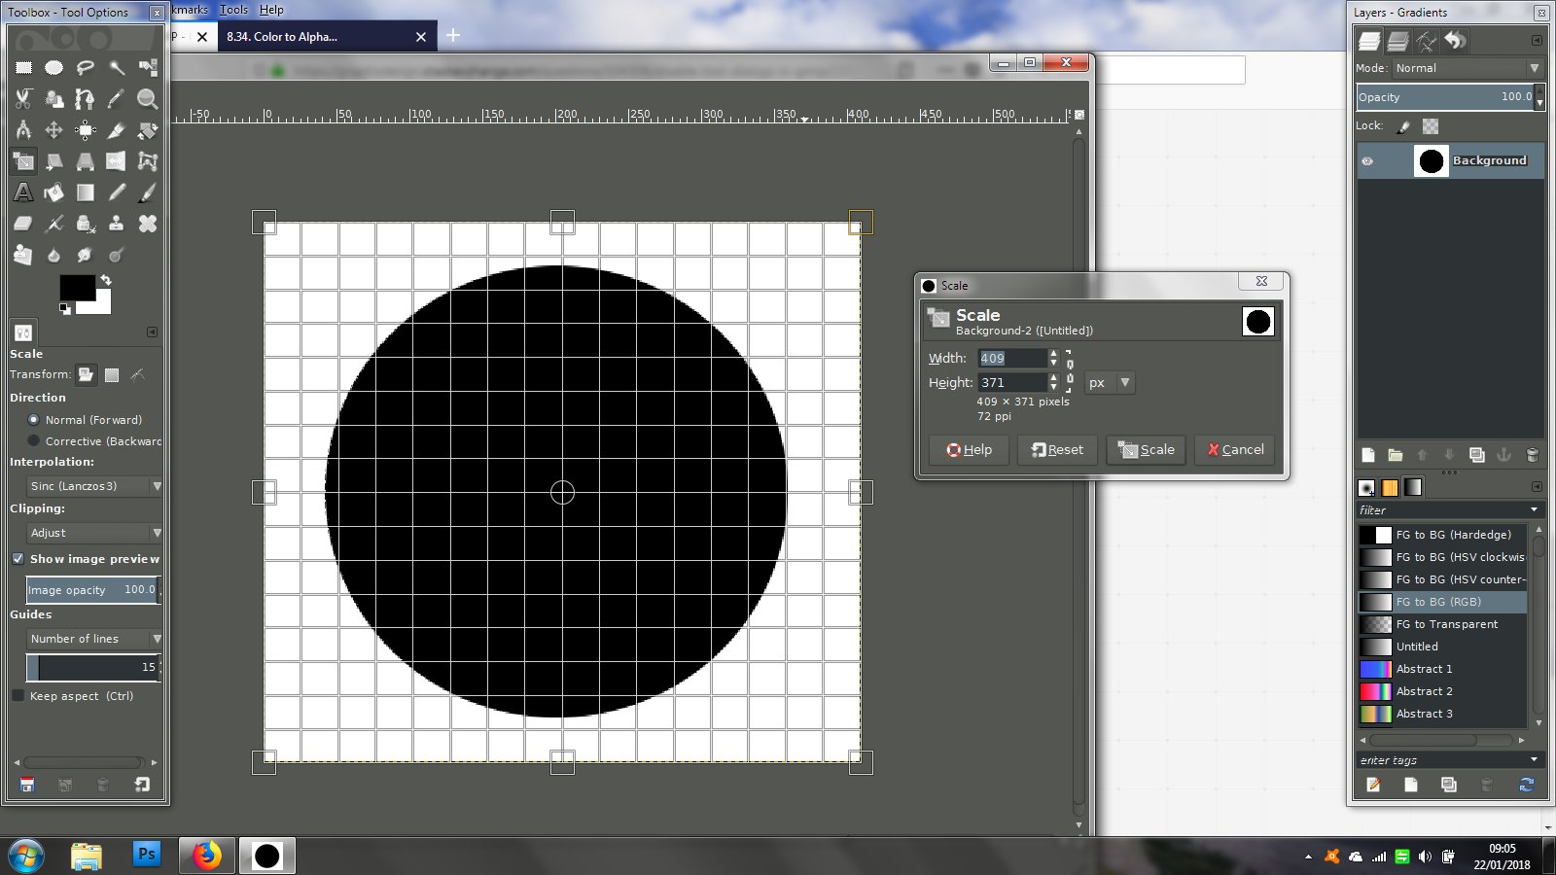
Task: Toggle the aspect chain link in Scale dialog
Action: point(1070,370)
